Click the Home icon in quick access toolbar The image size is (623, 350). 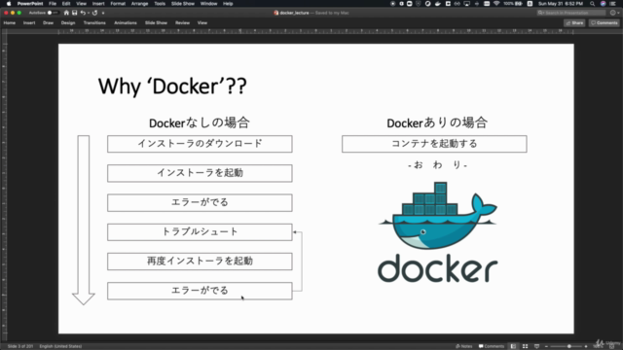(66, 13)
